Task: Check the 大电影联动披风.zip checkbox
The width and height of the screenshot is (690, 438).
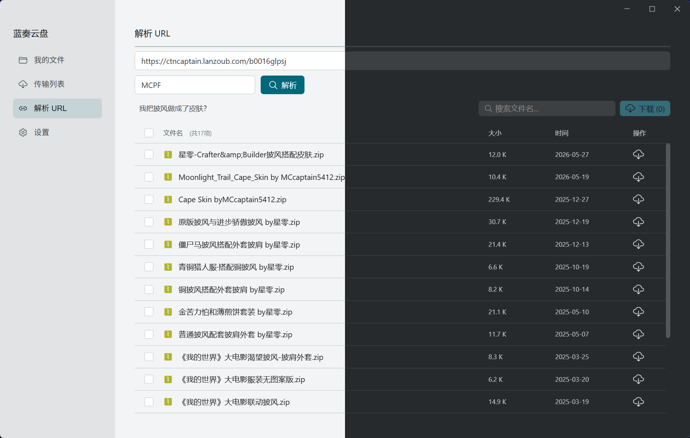Action: (149, 402)
